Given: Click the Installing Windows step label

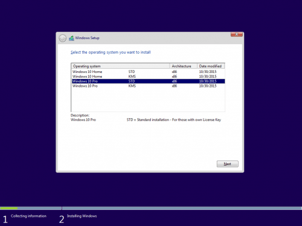Looking at the screenshot, I should 82,216.
